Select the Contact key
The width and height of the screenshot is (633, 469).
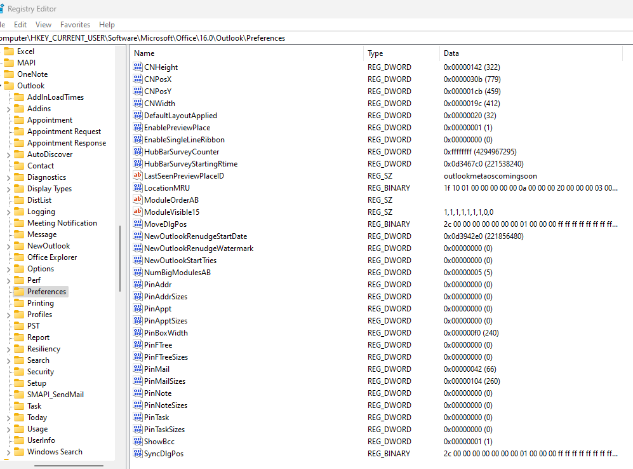[41, 166]
